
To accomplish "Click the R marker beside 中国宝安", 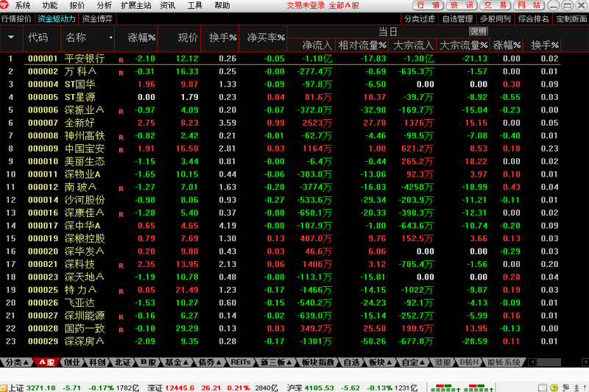I will (x=121, y=150).
